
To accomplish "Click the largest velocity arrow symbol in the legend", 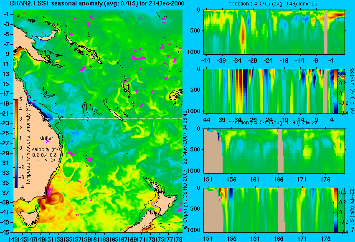I will click(x=54, y=160).
